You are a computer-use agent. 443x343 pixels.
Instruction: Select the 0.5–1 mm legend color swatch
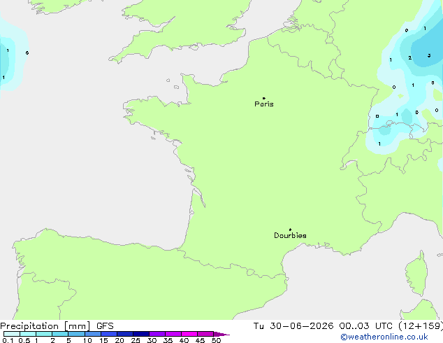[28, 334]
